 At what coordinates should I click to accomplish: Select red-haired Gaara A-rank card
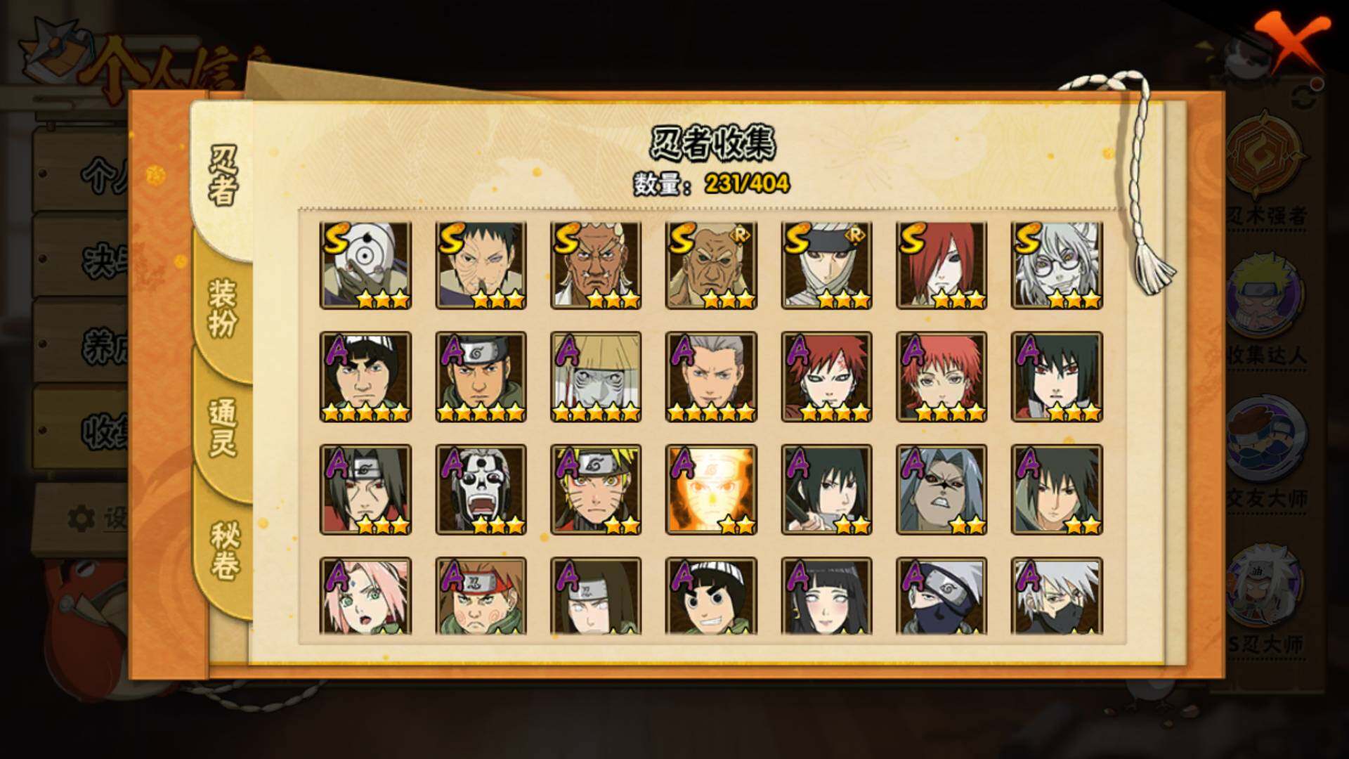[x=826, y=377]
